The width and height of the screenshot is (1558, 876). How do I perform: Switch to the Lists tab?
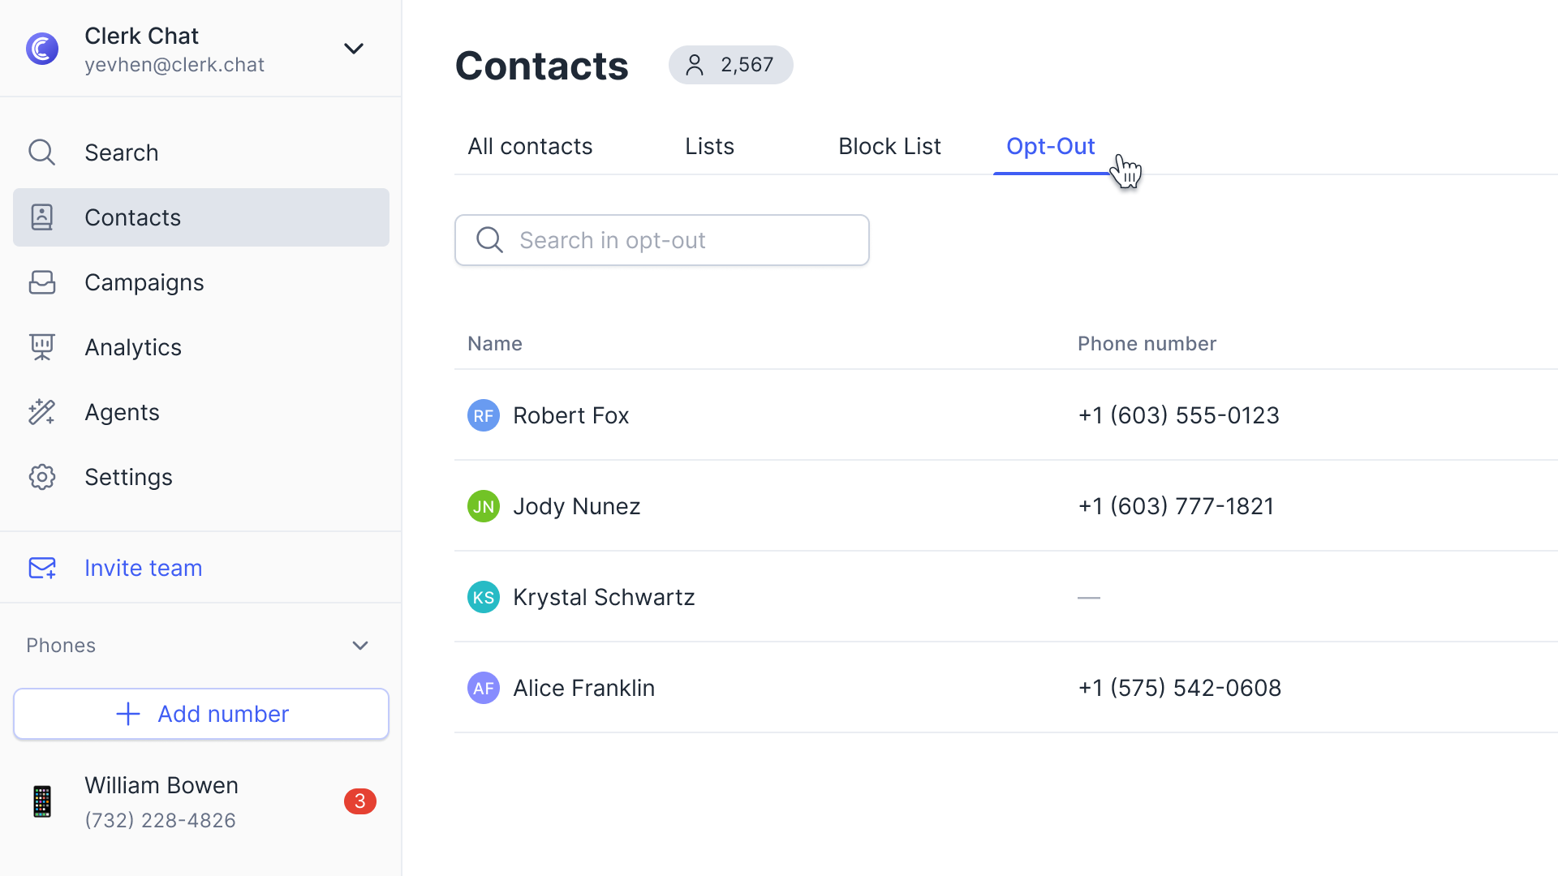point(709,146)
